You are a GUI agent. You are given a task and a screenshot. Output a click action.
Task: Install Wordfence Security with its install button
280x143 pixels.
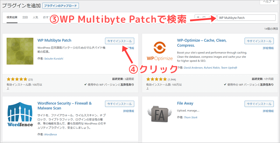119,104
